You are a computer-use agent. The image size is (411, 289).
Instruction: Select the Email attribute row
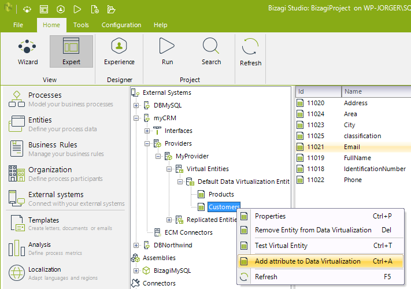pos(353,147)
